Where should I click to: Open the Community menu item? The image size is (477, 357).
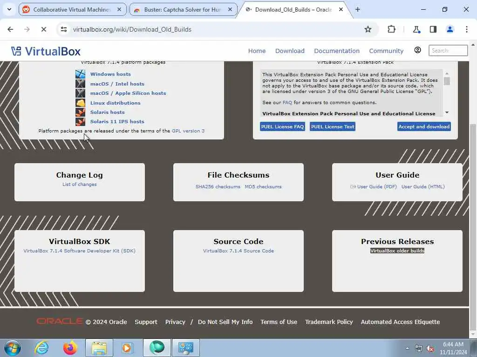(386, 51)
